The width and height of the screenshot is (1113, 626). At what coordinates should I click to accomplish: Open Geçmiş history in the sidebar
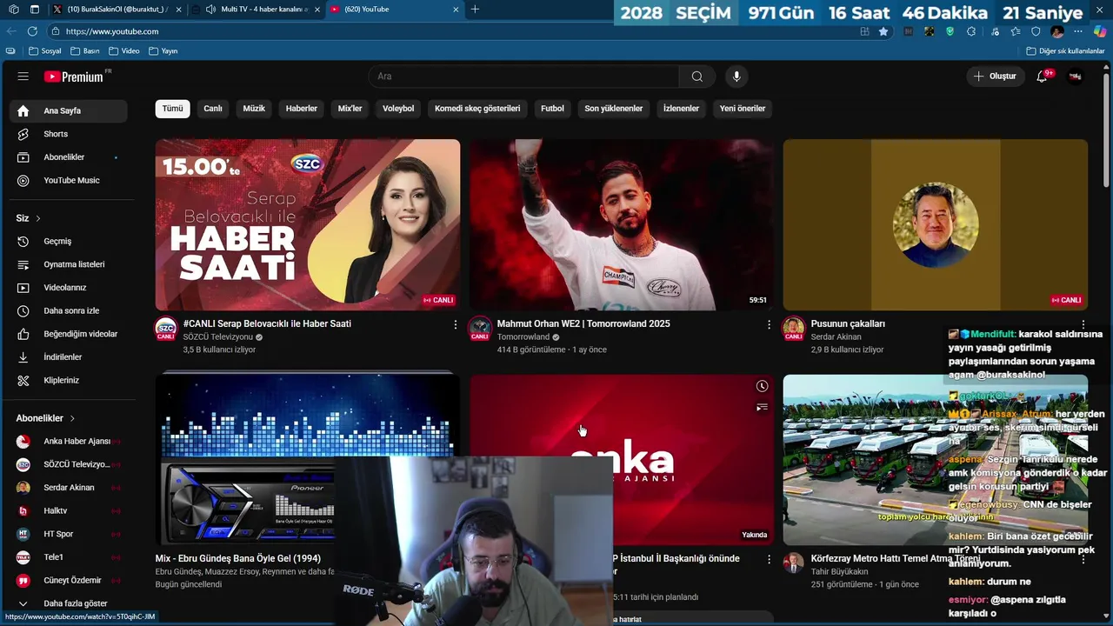tap(68, 241)
